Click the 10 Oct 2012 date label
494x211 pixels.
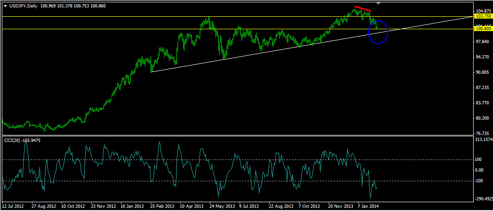pos(73,205)
